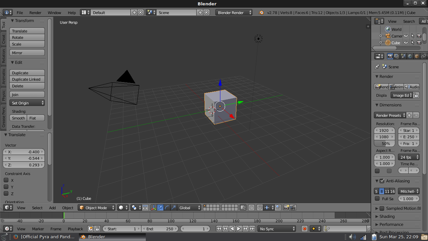Open the Help menu

tap(72, 12)
